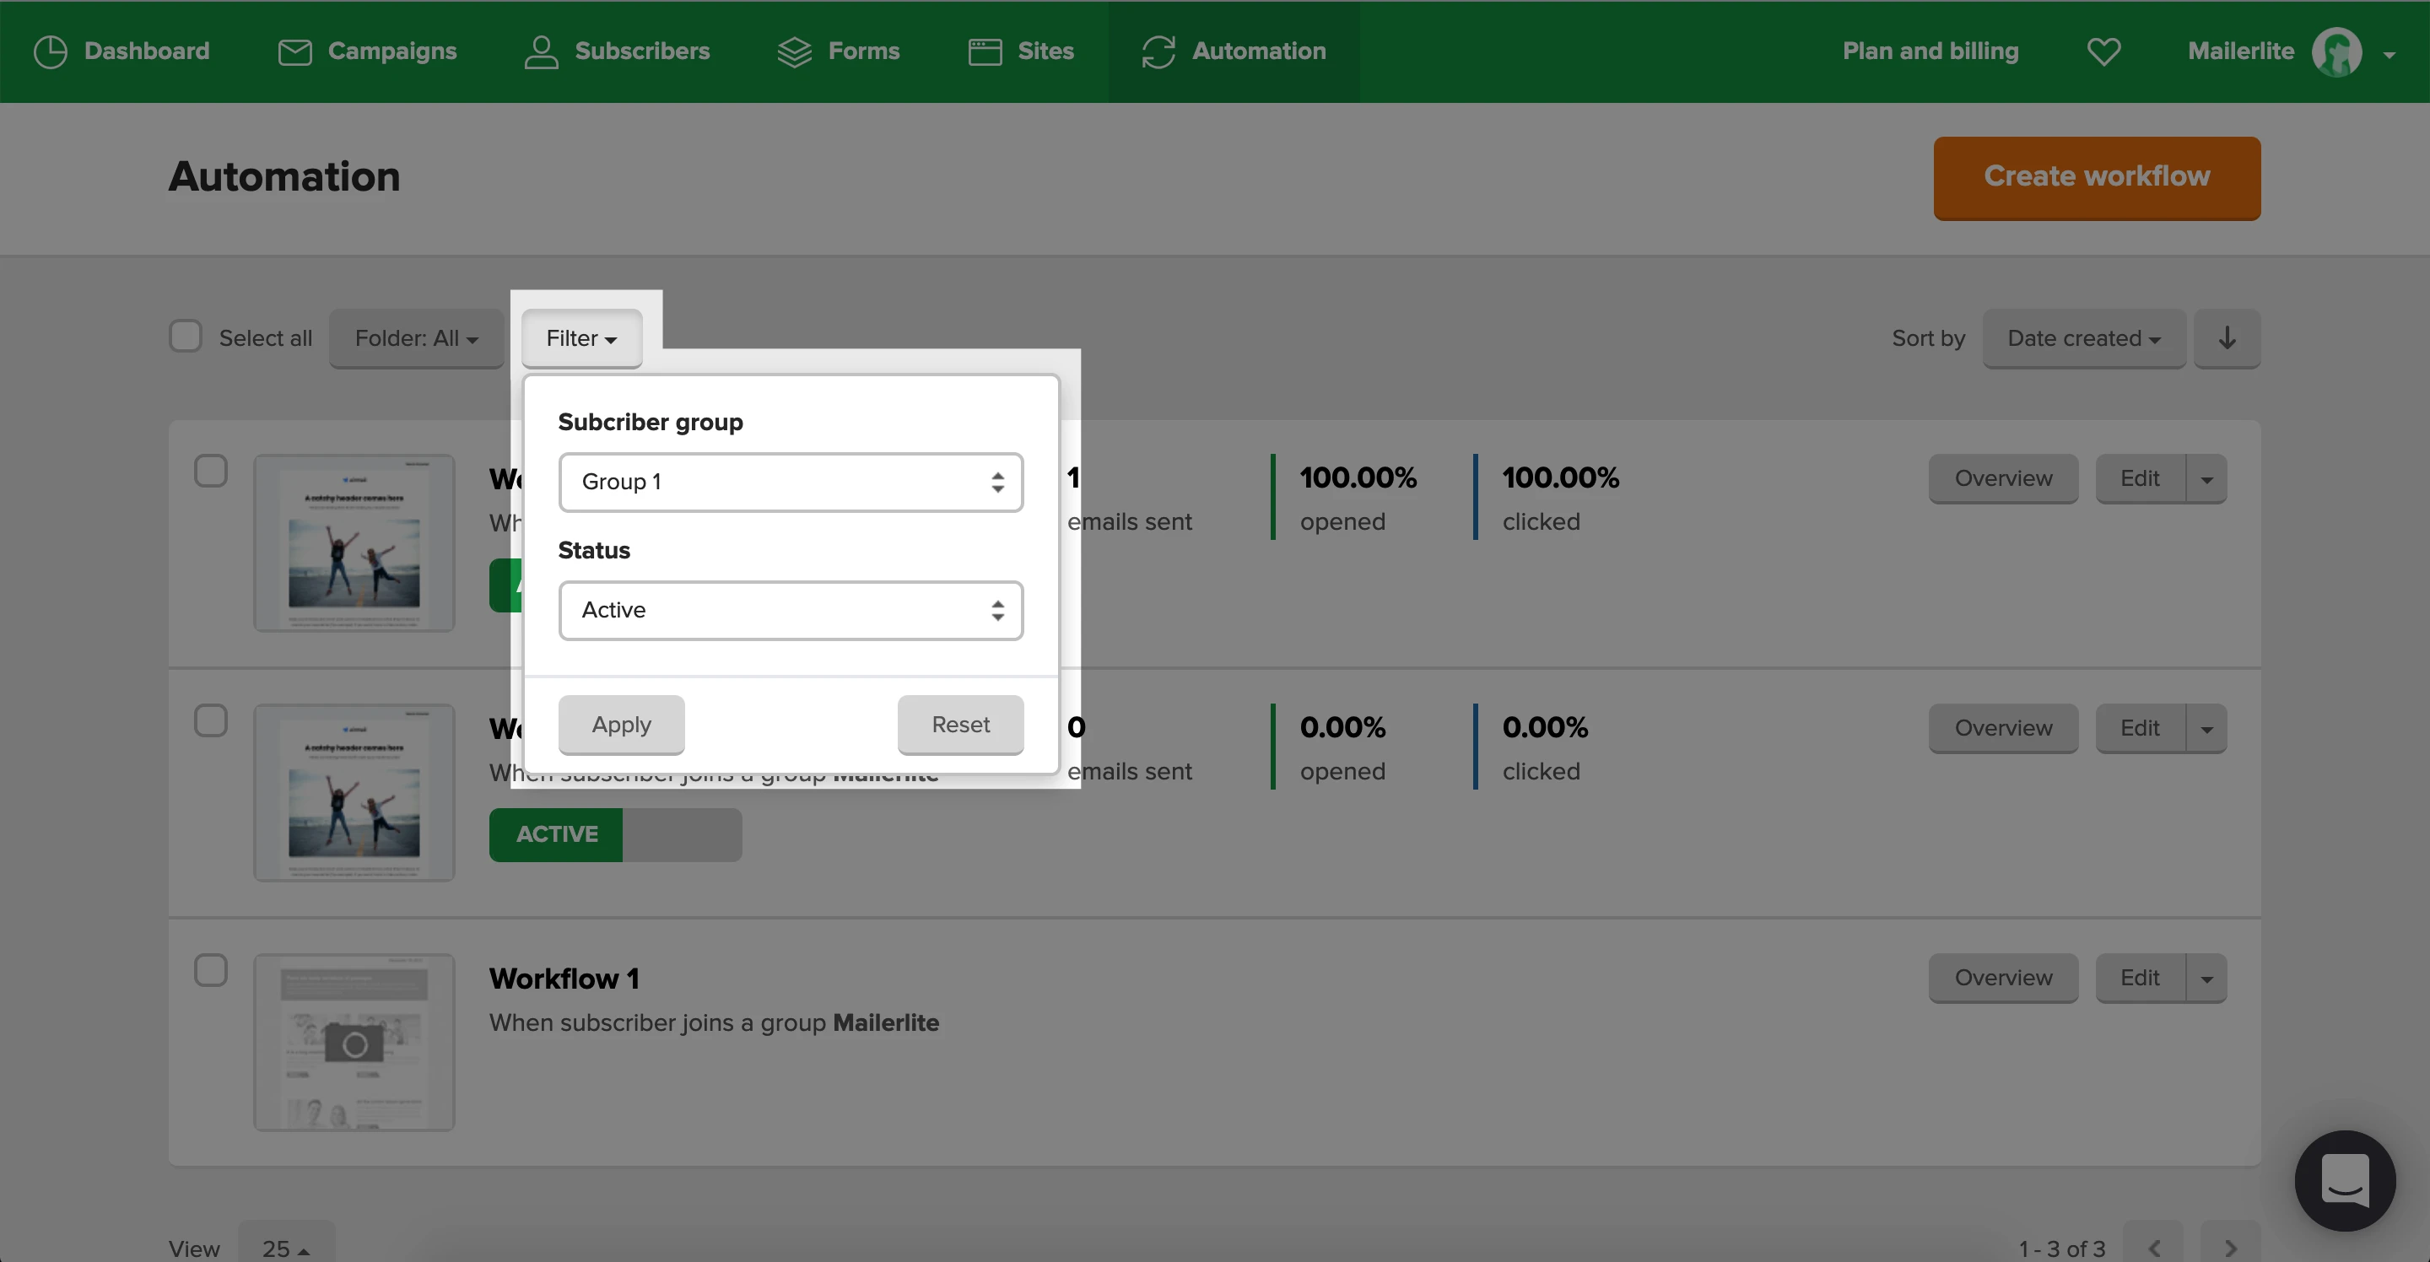Expand Edit arrow for second workflow
This screenshot has width=2430, height=1262.
(x=2206, y=729)
